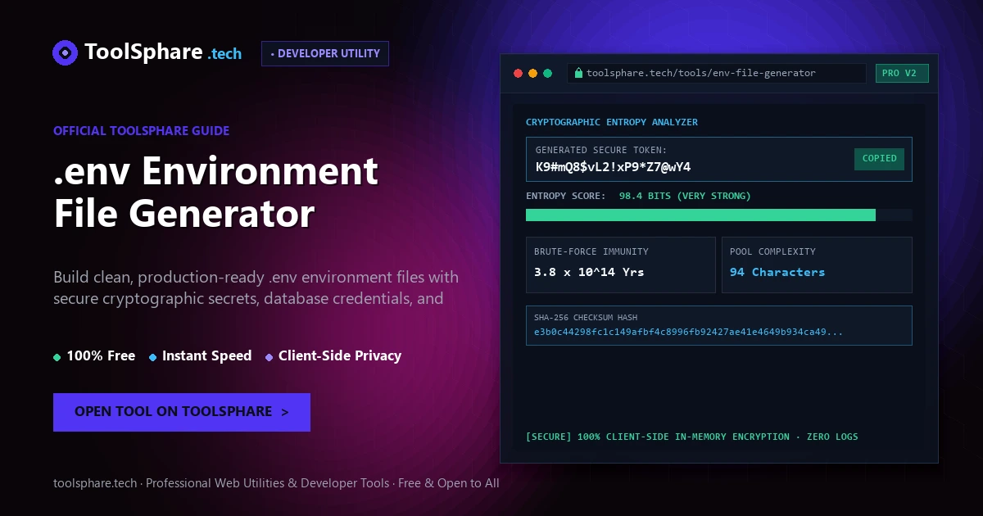Viewport: 983px width, 516px height.
Task: Click the ToolSphare circular logo icon
Action: click(65, 52)
